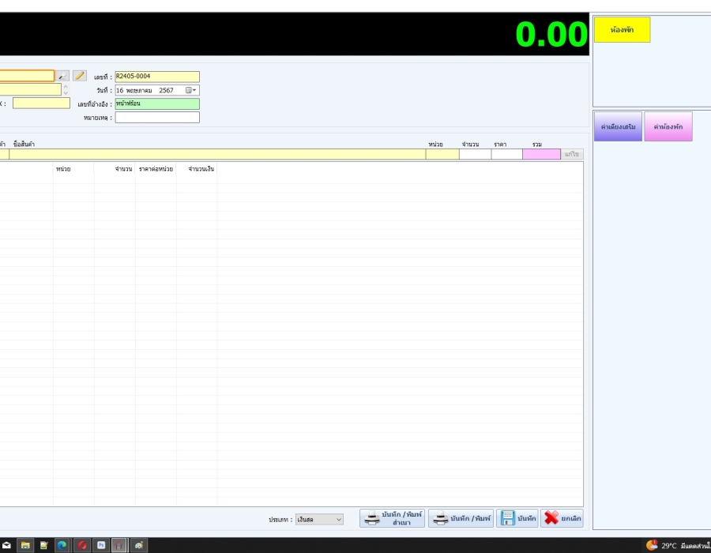Click the spinner arrows beside the yellow text box

(66, 89)
